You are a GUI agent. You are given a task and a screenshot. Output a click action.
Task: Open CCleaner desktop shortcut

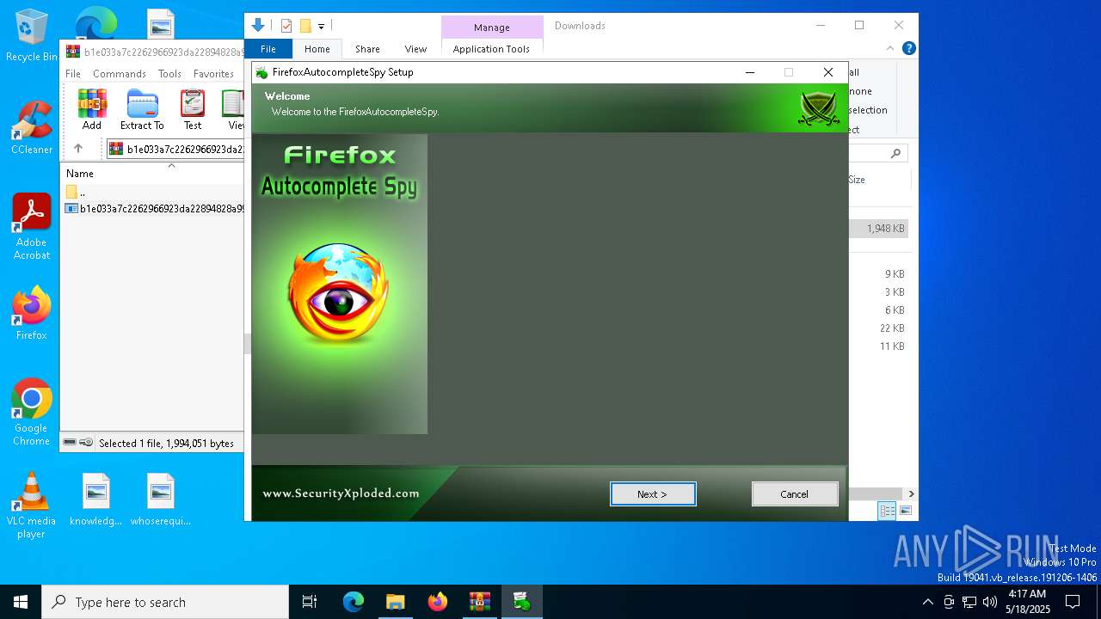31,129
